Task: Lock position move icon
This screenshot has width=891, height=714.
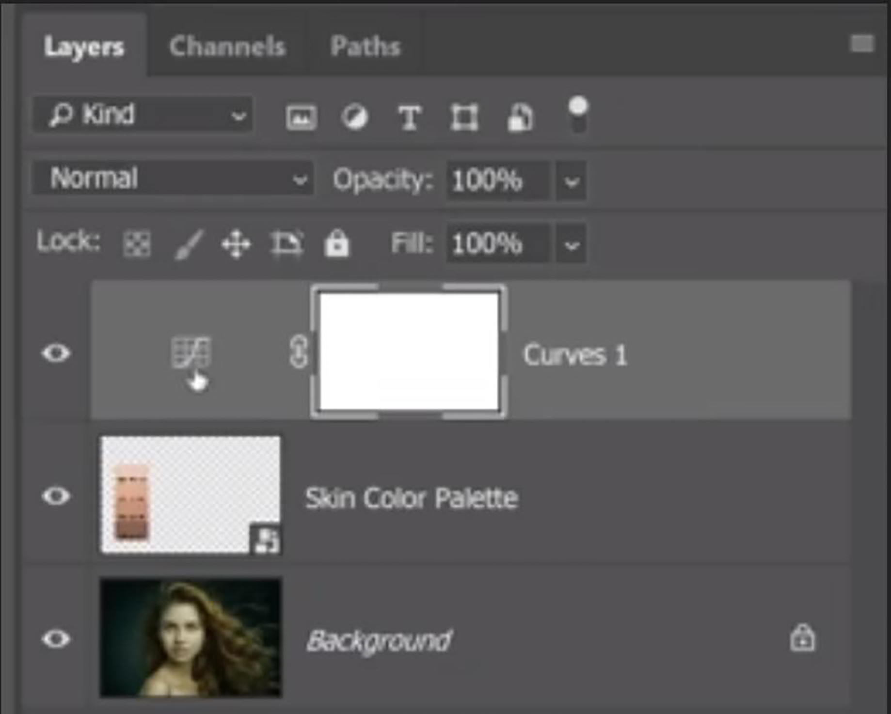Action: point(236,244)
